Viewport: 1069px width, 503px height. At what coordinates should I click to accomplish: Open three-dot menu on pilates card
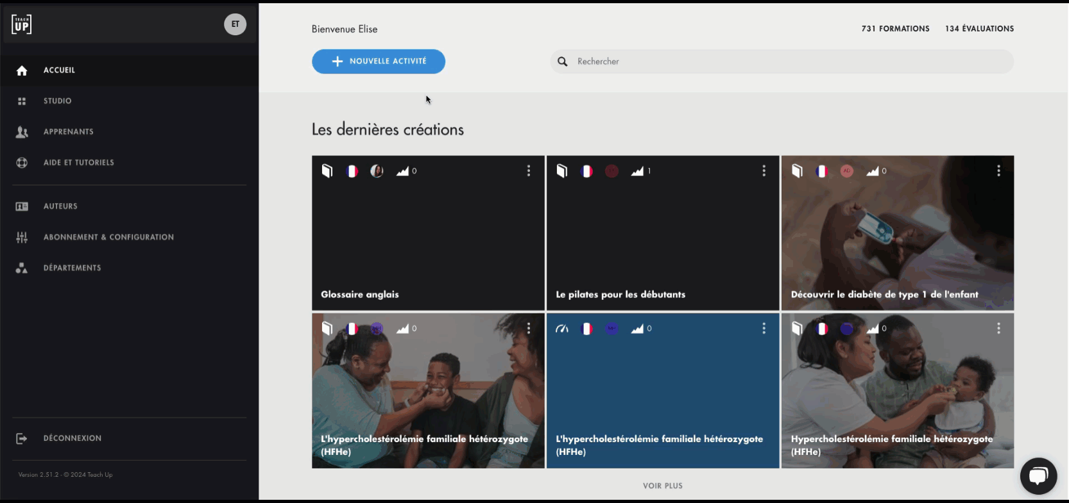764,171
